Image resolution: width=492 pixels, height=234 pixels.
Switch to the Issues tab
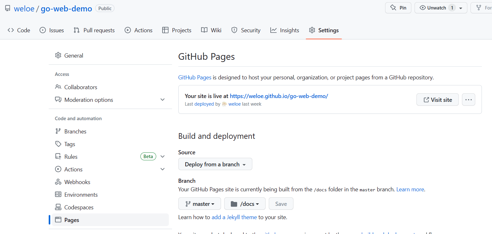(x=52, y=30)
